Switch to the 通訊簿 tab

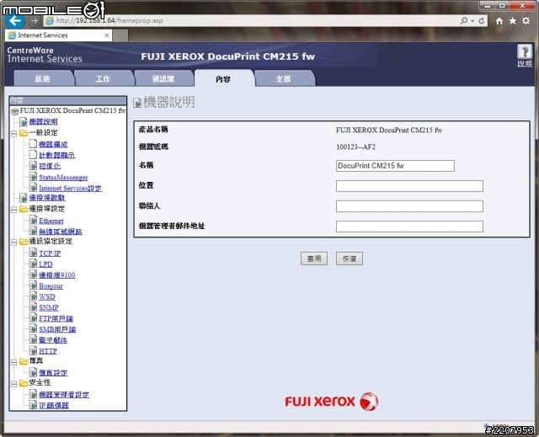163,78
